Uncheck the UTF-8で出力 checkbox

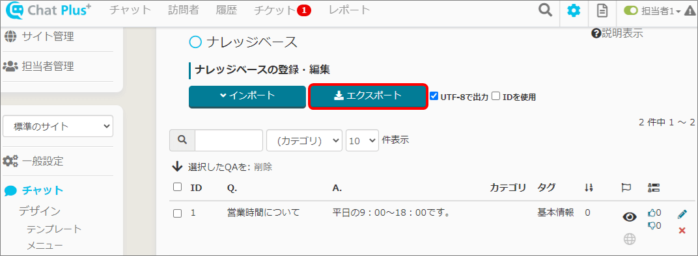[x=434, y=96]
